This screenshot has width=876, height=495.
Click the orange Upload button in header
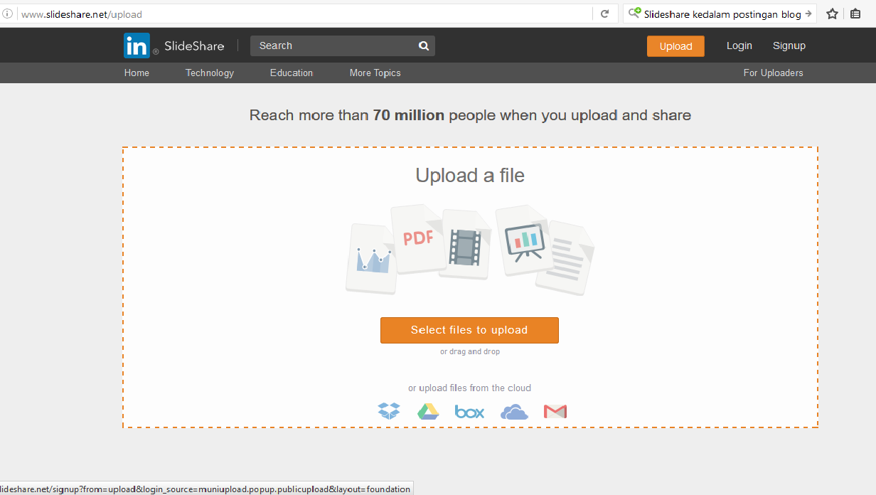675,46
